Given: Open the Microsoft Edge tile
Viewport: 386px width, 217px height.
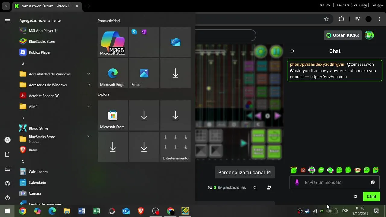Looking at the screenshot, I should pyautogui.click(x=113, y=73).
